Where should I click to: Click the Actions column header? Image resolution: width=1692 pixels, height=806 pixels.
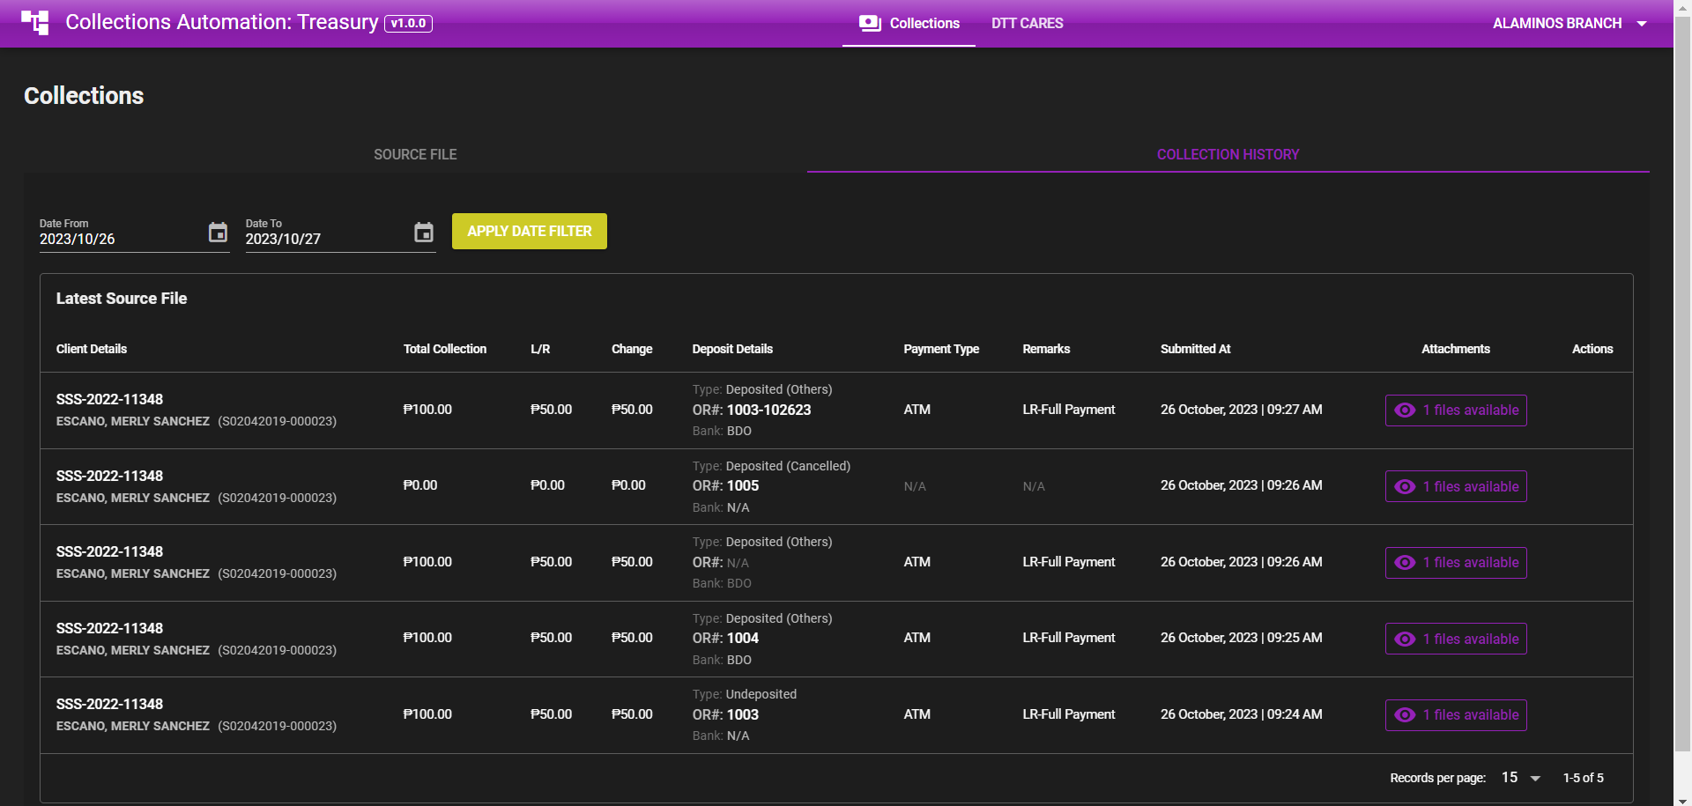click(1592, 350)
